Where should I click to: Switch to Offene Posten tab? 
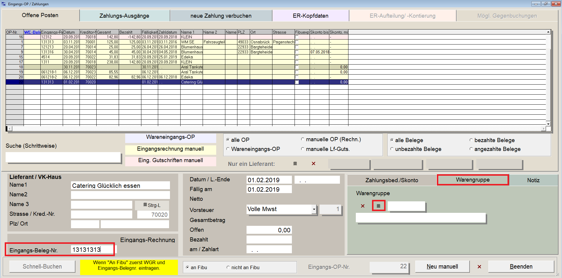(40, 15)
